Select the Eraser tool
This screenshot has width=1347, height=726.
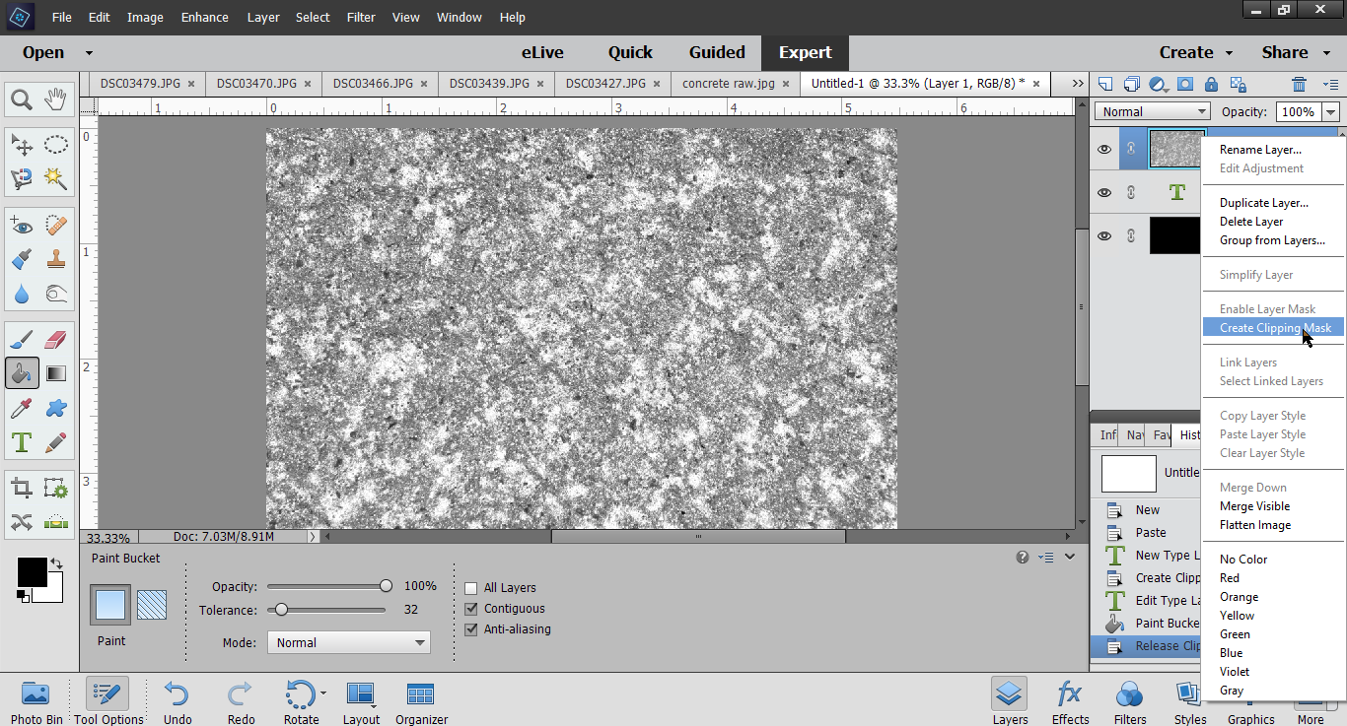click(x=56, y=341)
